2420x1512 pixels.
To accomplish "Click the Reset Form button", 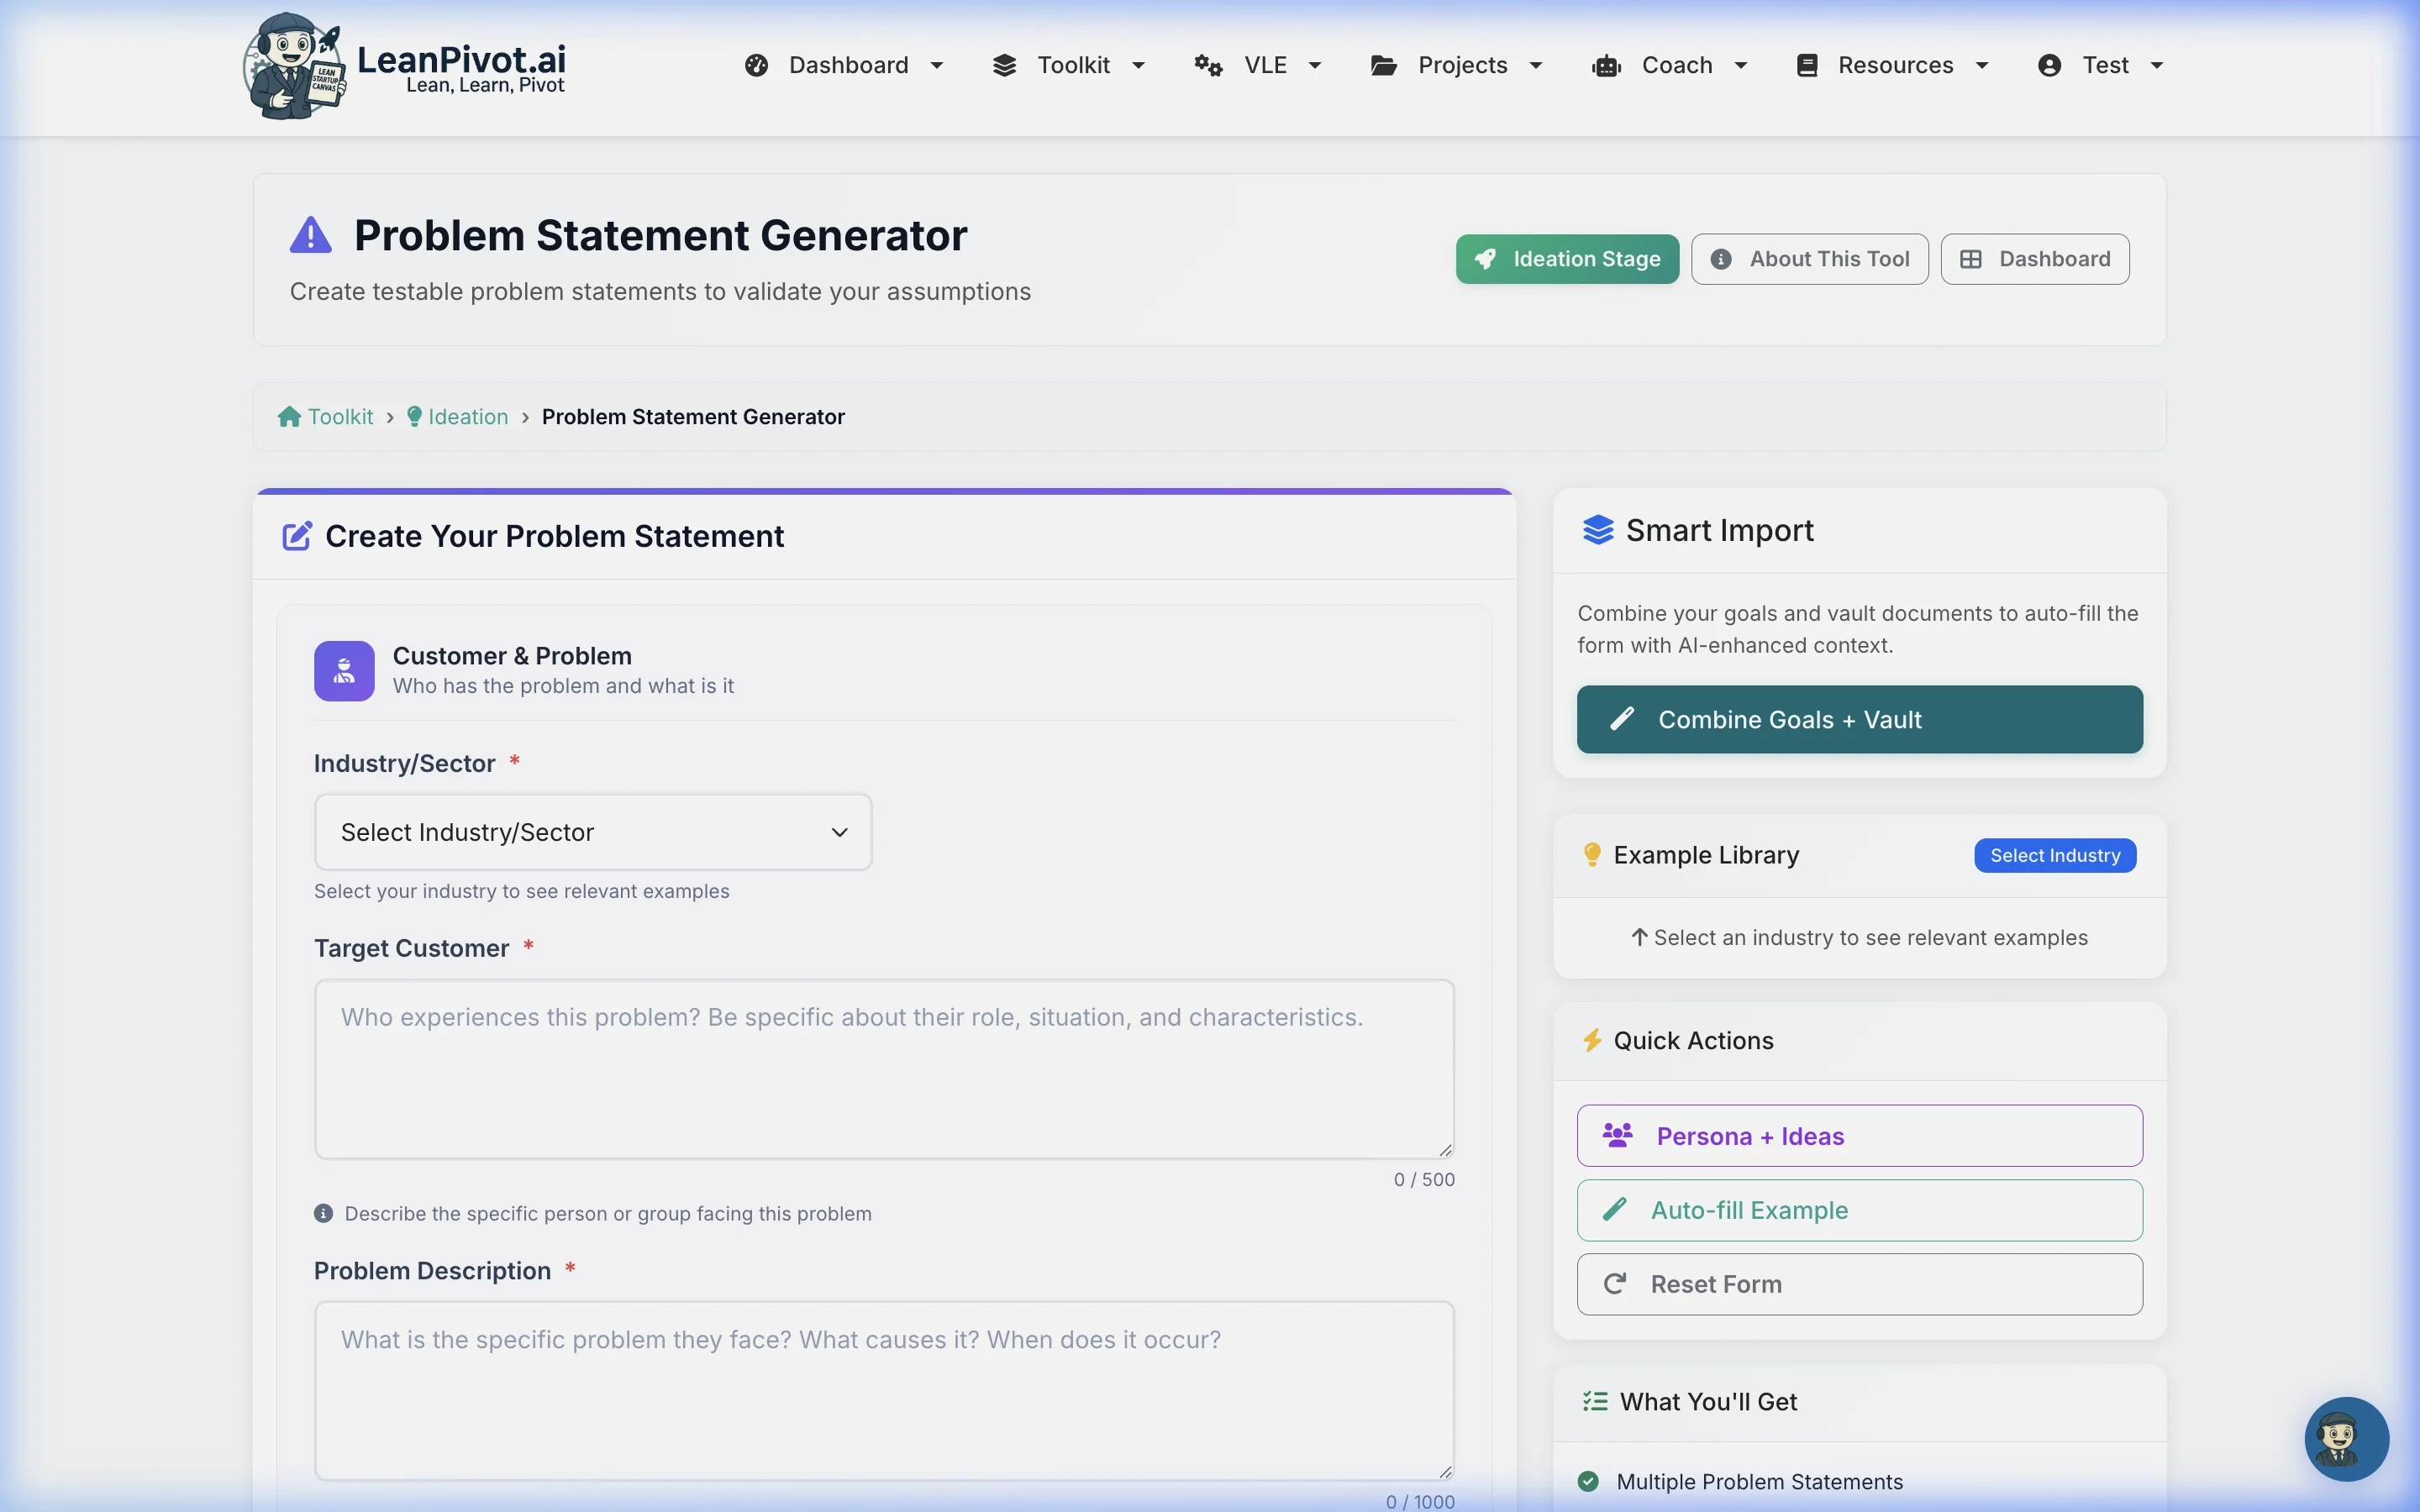I will point(1859,1284).
